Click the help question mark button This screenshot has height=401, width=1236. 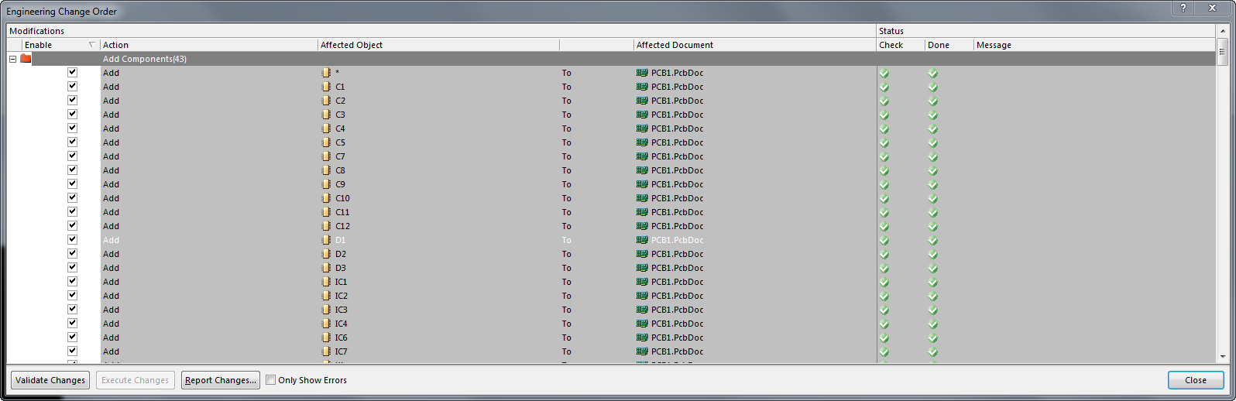click(x=1183, y=8)
